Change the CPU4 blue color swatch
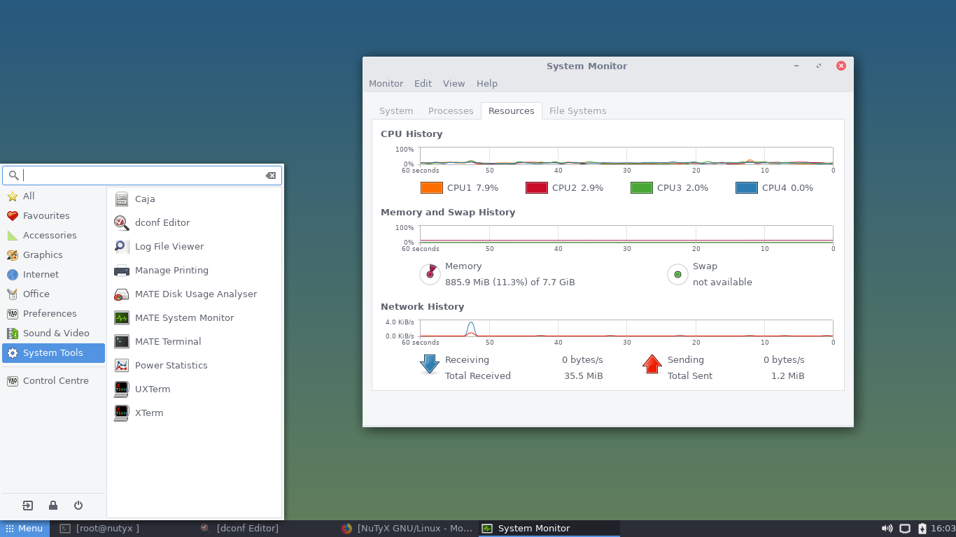Viewport: 956px width, 537px height. pyautogui.click(x=747, y=188)
